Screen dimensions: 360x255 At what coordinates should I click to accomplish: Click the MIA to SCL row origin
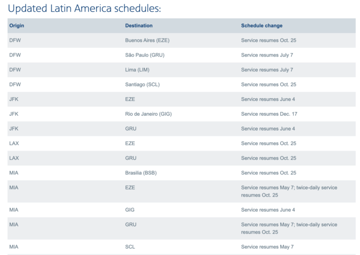(14, 247)
